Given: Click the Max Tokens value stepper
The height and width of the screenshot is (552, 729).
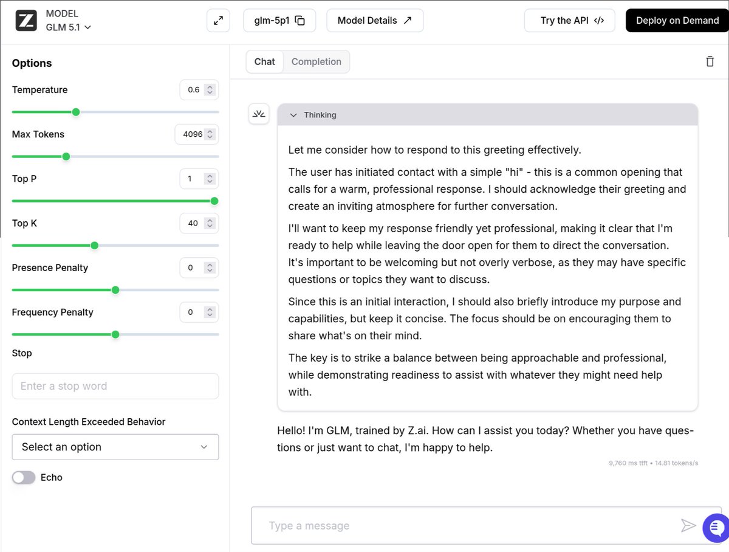Looking at the screenshot, I should [197, 134].
